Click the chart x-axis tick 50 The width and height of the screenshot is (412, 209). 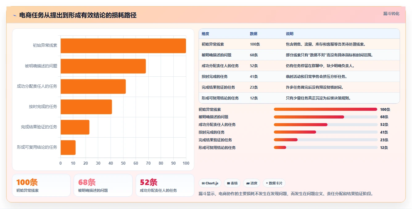click(x=123, y=163)
